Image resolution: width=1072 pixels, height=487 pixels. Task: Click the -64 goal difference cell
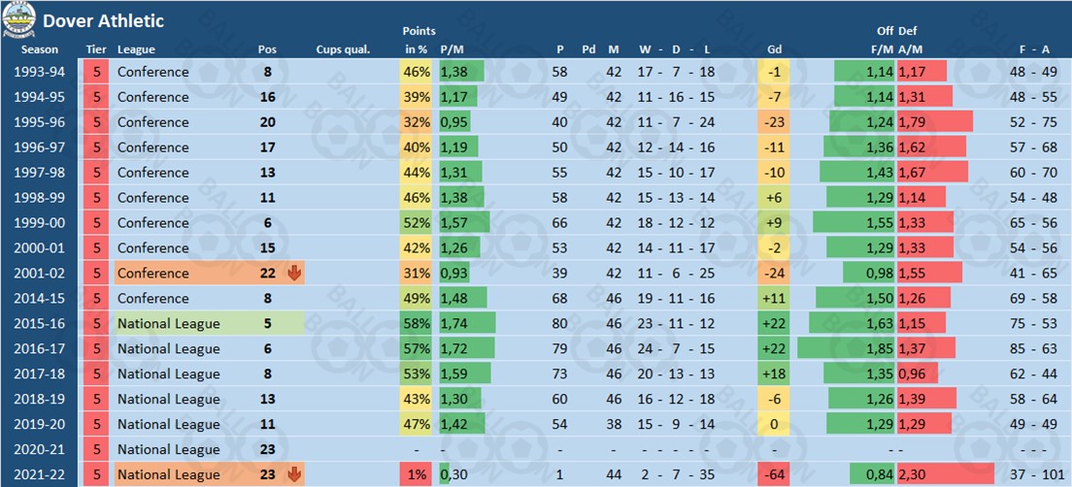pyautogui.click(x=774, y=475)
